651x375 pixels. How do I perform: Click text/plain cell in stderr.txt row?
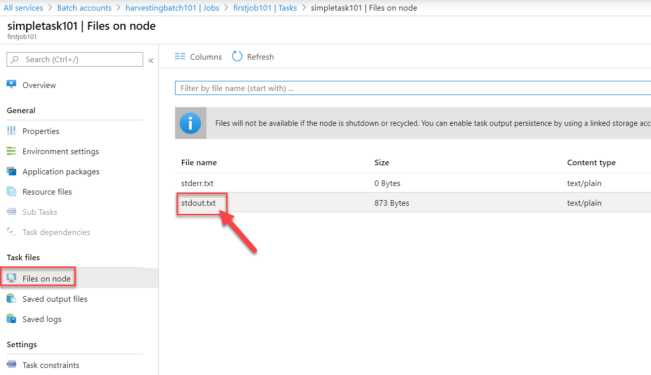(x=584, y=183)
